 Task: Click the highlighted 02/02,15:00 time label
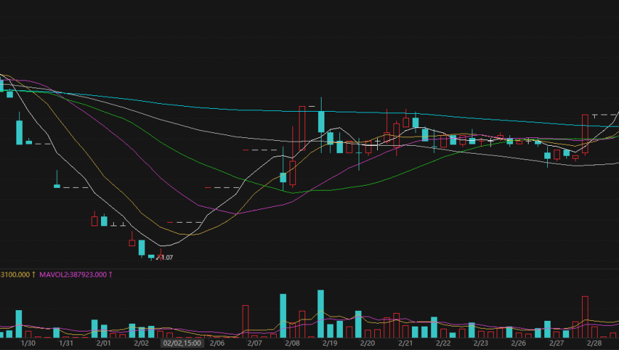click(x=182, y=343)
